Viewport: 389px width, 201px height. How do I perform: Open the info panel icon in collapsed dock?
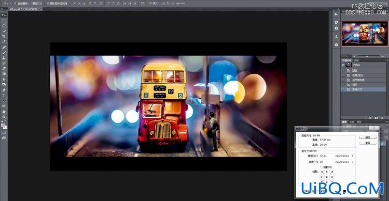pos(336,28)
